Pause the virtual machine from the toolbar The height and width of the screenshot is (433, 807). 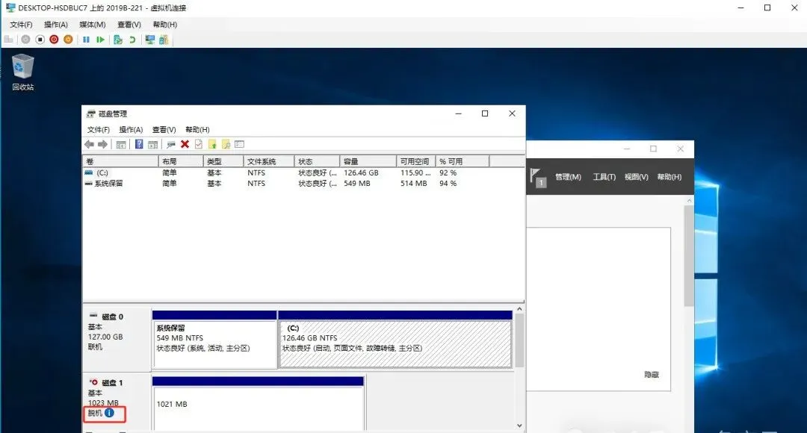(86, 39)
